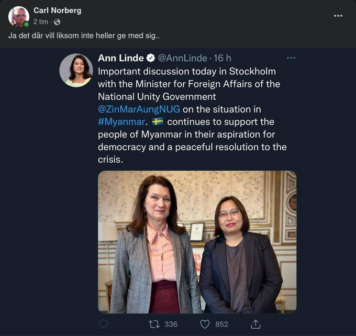Click the tweet share upload icon
This screenshot has height=336, width=356.
pos(255,324)
